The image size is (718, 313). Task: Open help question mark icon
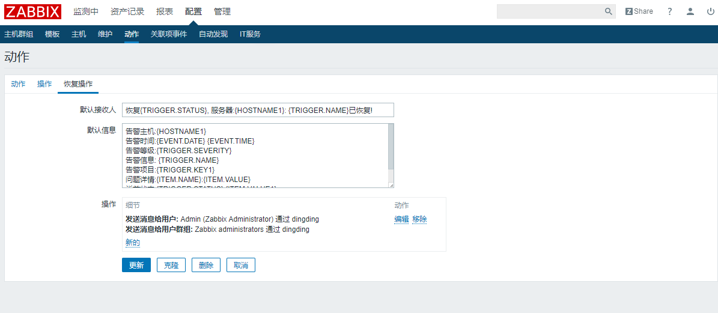click(x=670, y=11)
